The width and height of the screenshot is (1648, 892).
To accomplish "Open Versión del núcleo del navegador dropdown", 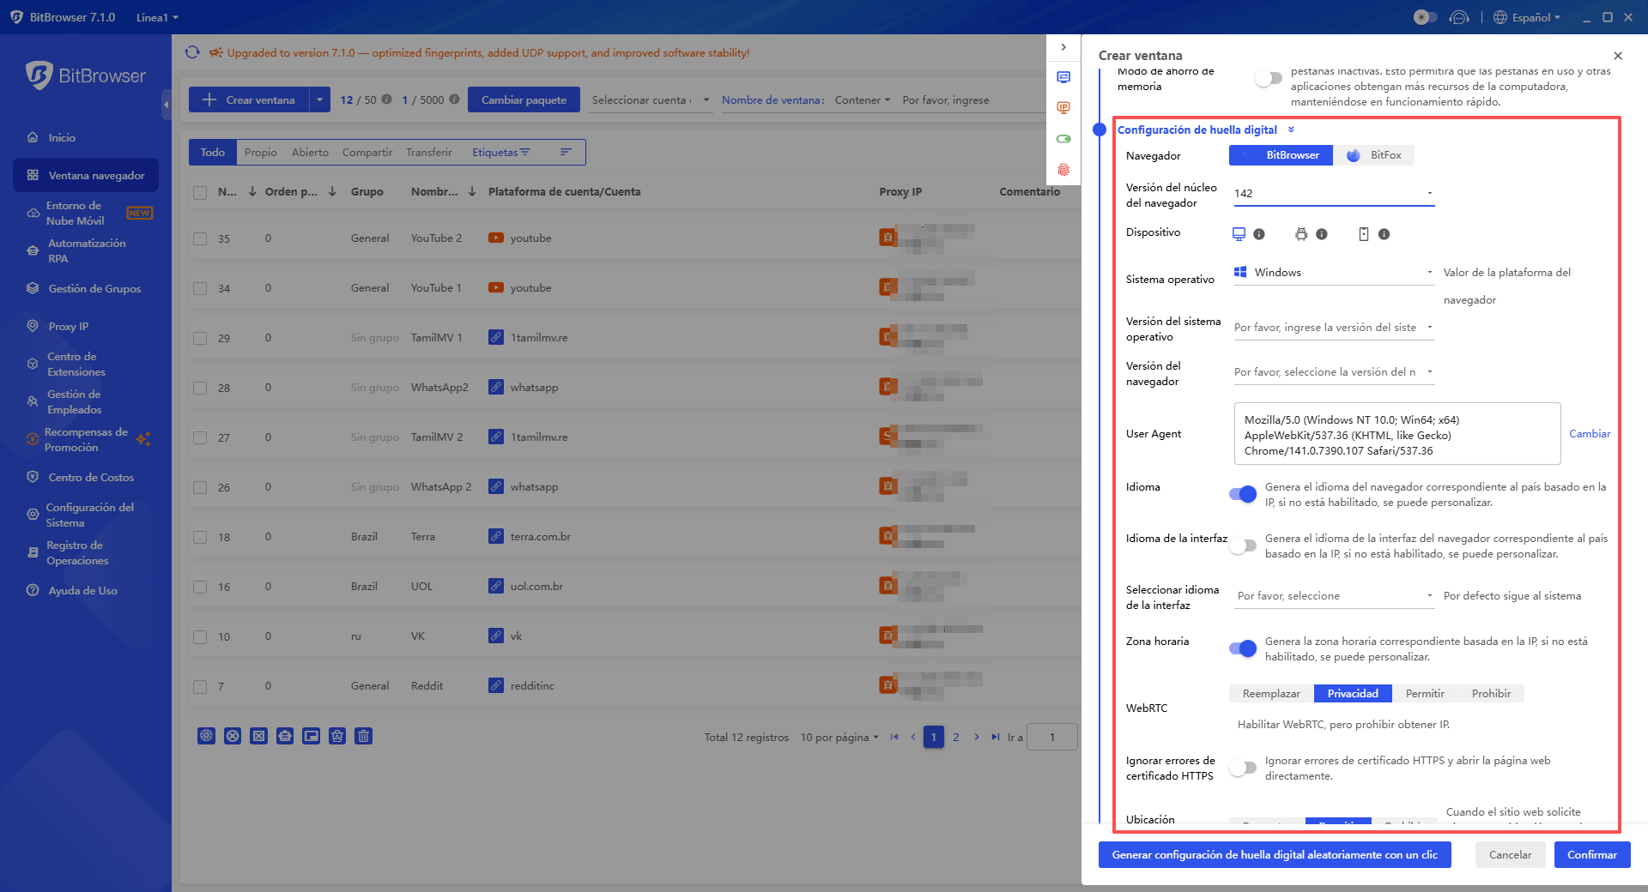I will [x=1334, y=194].
